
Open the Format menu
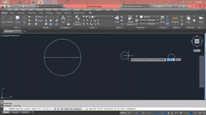(39, 10)
